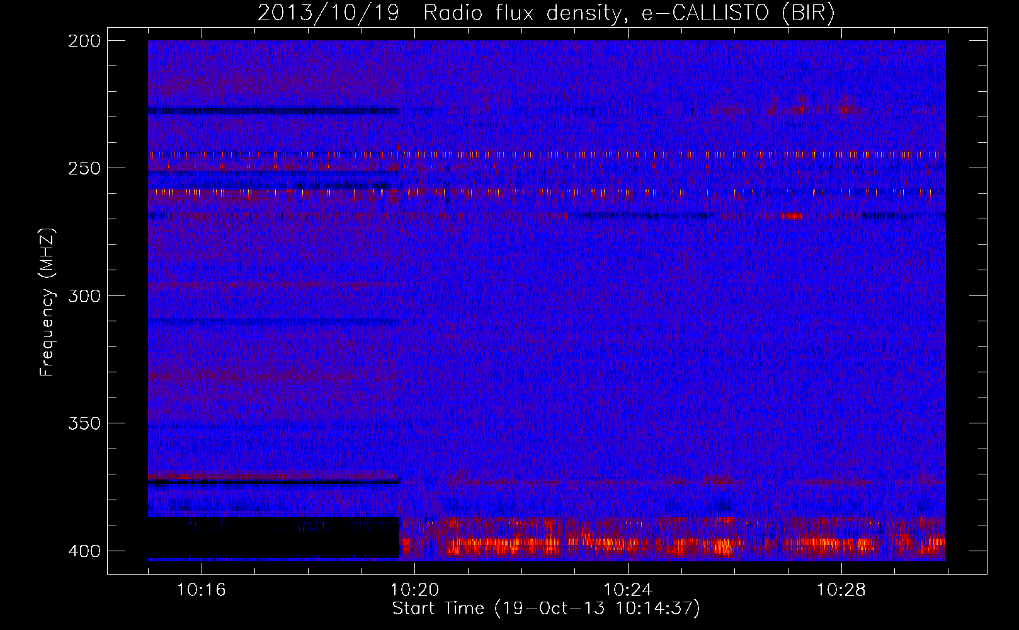
Task: Click the 10:16 time tick label
Action: tap(202, 590)
